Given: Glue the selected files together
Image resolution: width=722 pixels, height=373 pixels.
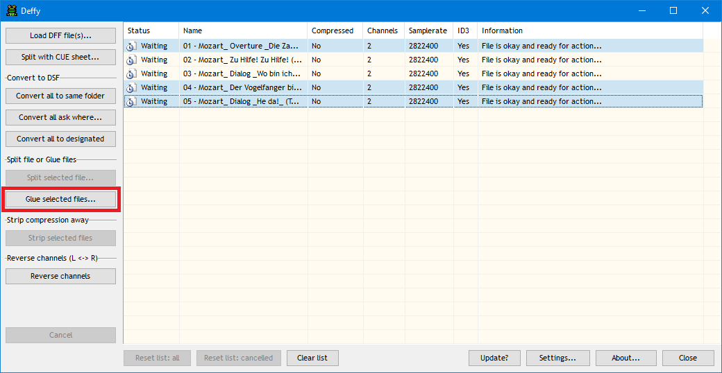Looking at the screenshot, I should [60, 199].
